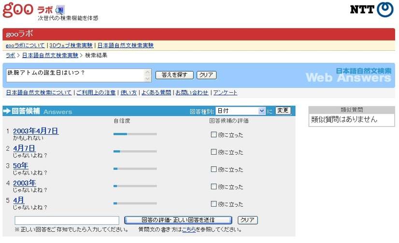The height and width of the screenshot is (243, 399).
Task: Click the correct answer input field
Action: tap(67, 220)
